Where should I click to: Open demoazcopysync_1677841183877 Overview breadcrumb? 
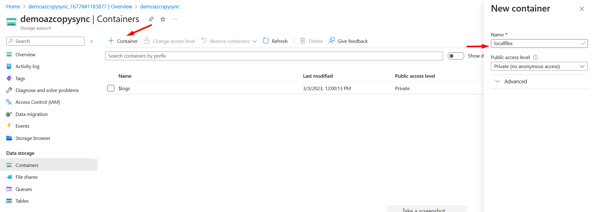[80, 7]
